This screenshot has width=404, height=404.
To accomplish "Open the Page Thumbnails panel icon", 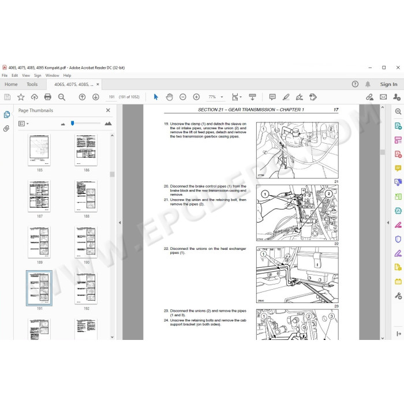I will point(7,114).
